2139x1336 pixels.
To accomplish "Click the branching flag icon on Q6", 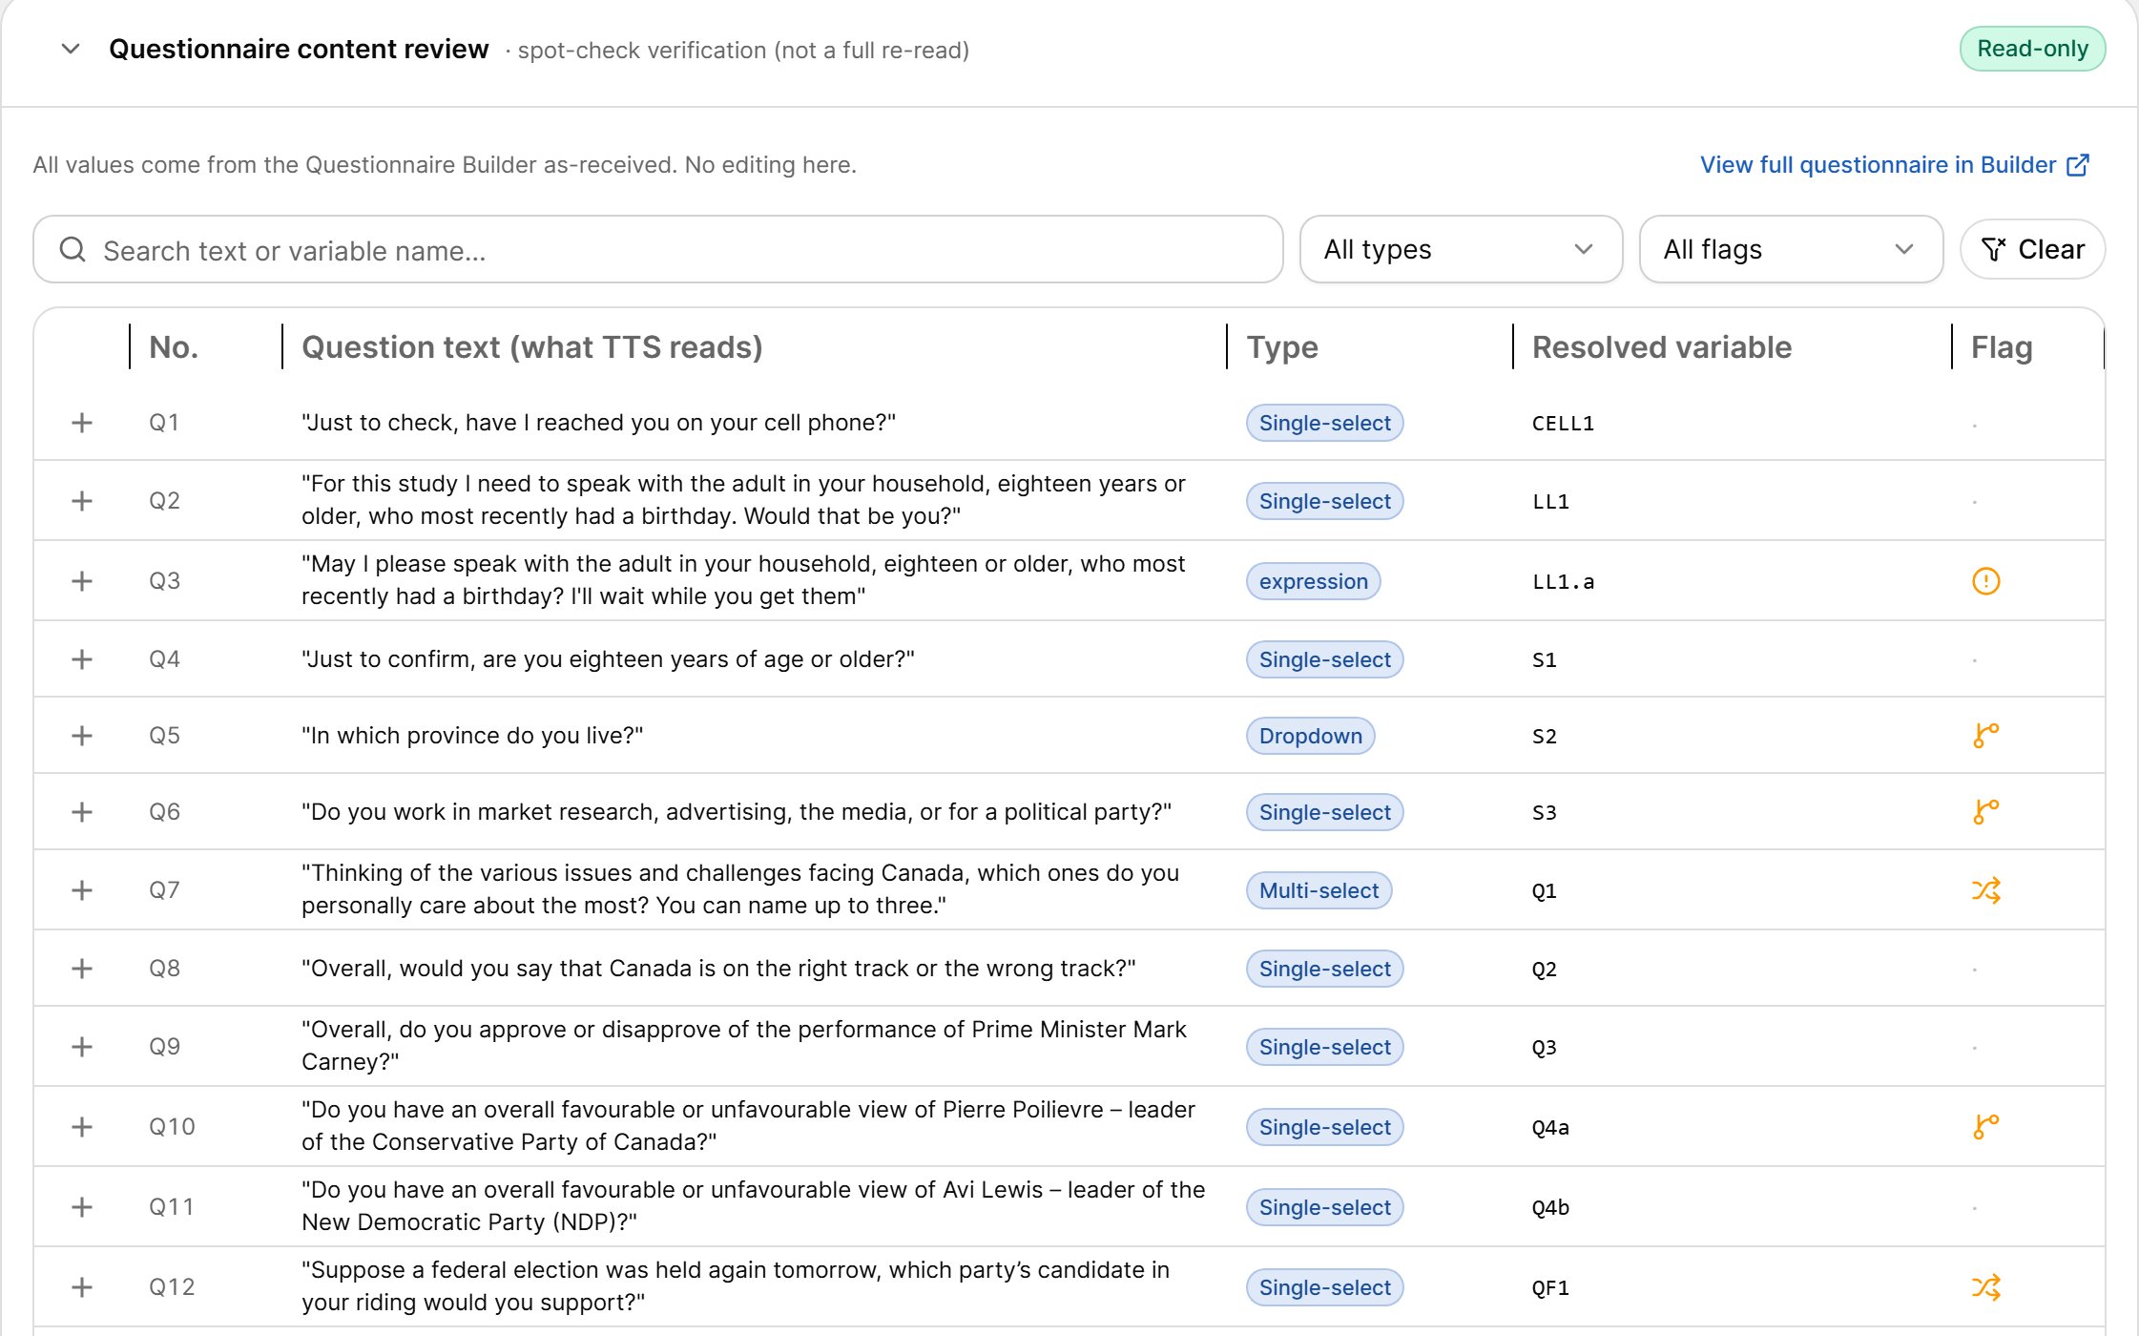I will click(x=1985, y=812).
